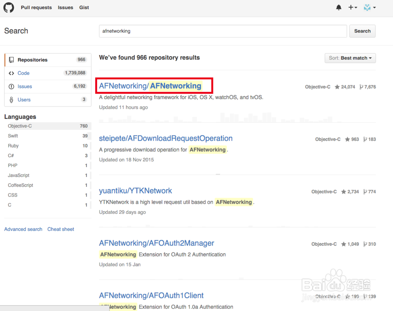The width and height of the screenshot is (393, 311).
Task: Filter by Swift language
Action: (48, 136)
